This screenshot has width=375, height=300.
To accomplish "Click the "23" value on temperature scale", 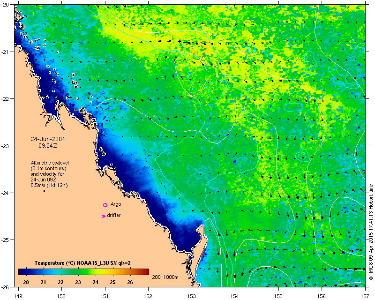I will tap(78, 282).
